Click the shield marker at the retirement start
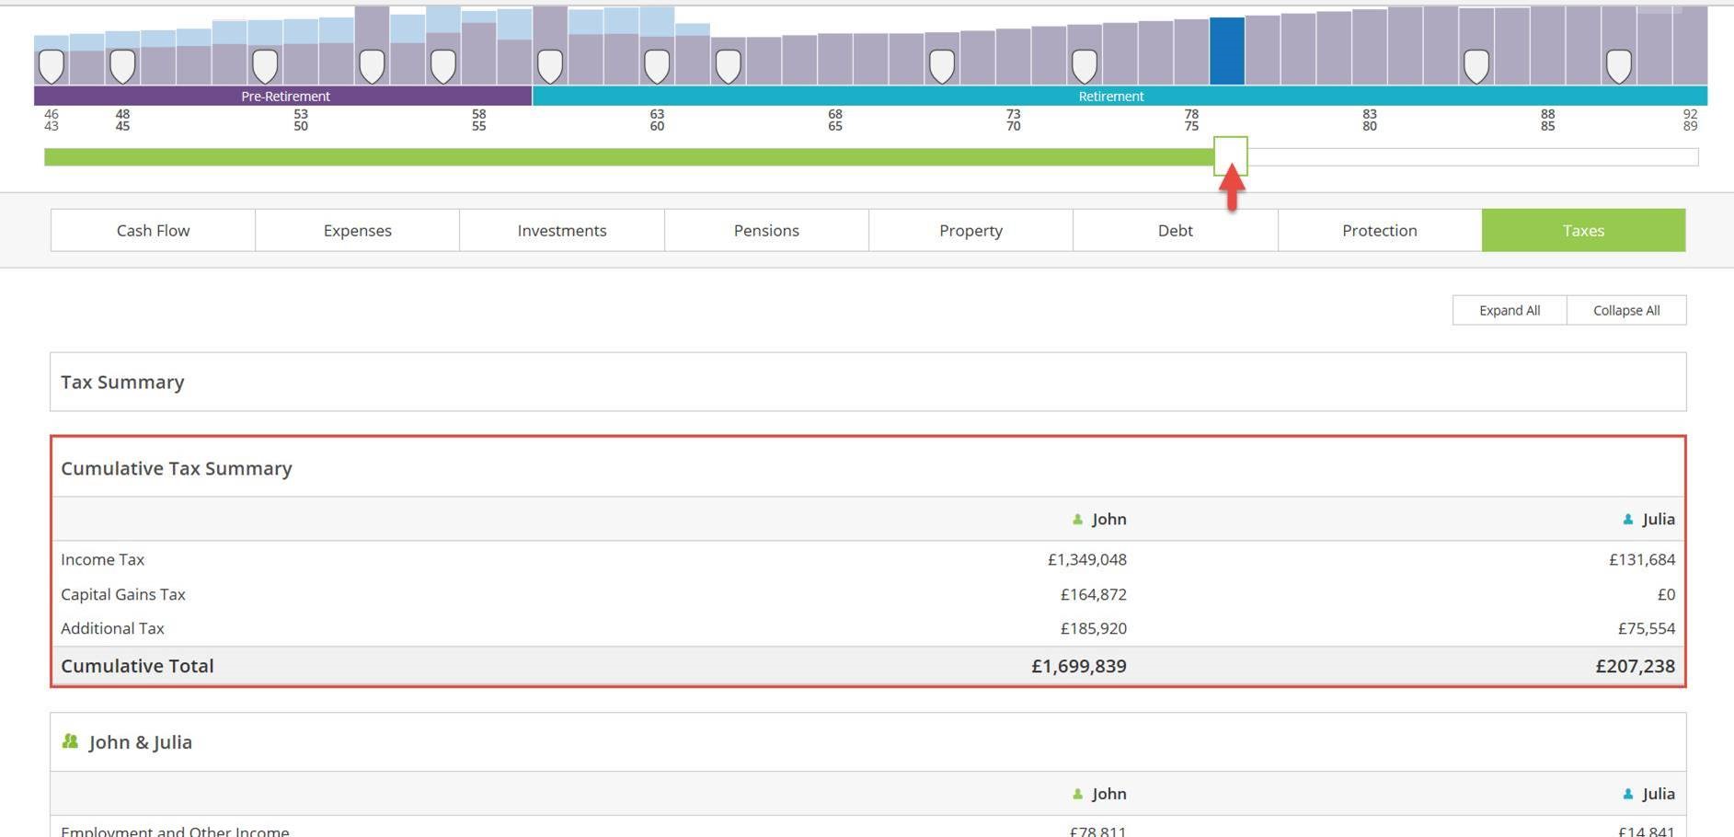 point(549,66)
